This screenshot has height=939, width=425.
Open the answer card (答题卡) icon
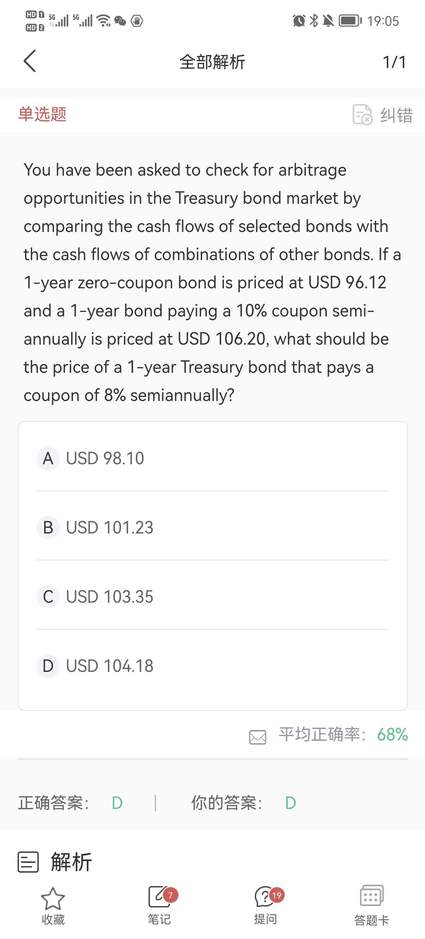point(372,896)
